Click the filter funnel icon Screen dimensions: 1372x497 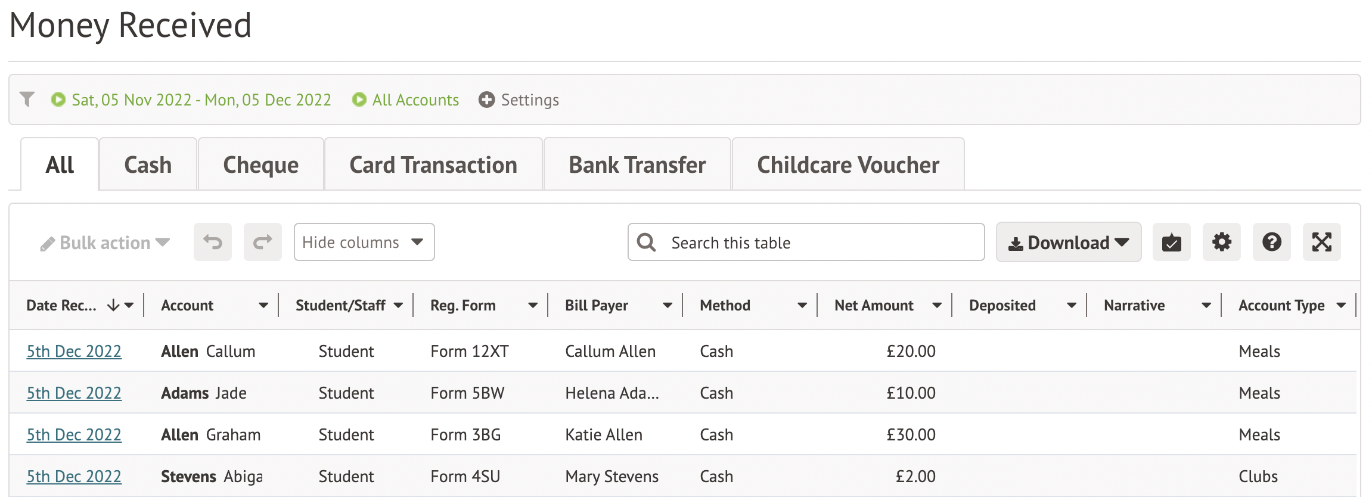pos(27,99)
